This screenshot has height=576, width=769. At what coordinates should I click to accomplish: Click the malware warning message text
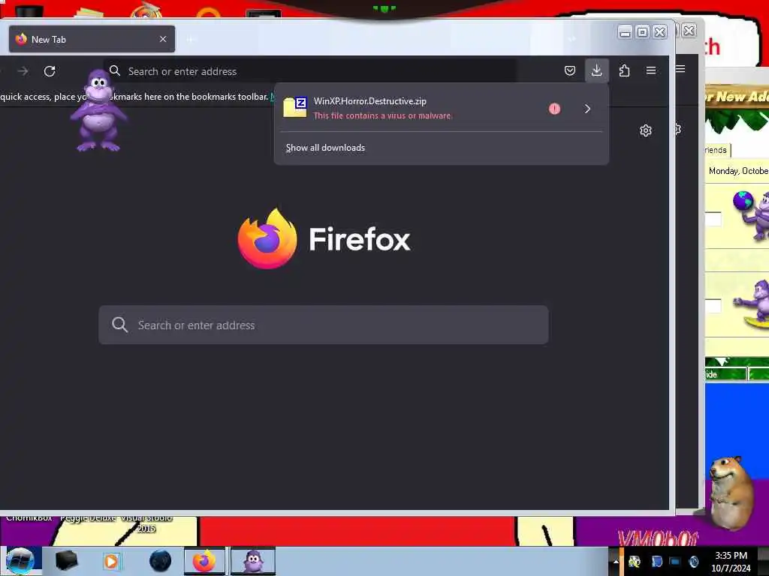[382, 115]
